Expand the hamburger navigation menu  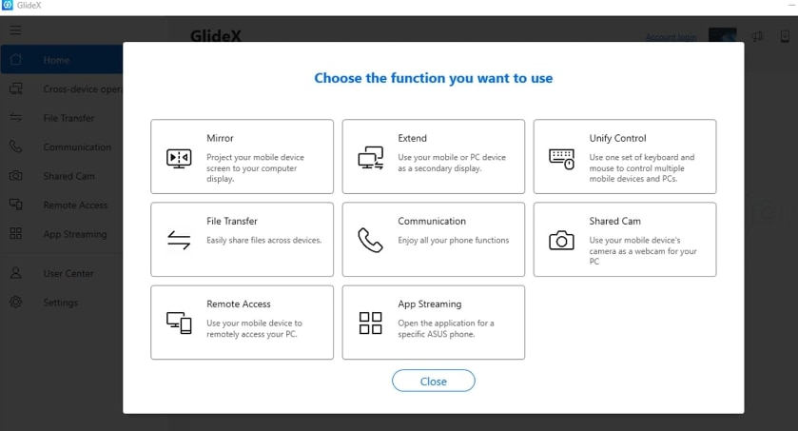15,30
